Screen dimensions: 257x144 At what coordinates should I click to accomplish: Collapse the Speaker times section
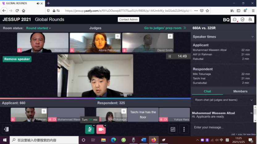click(x=252, y=37)
